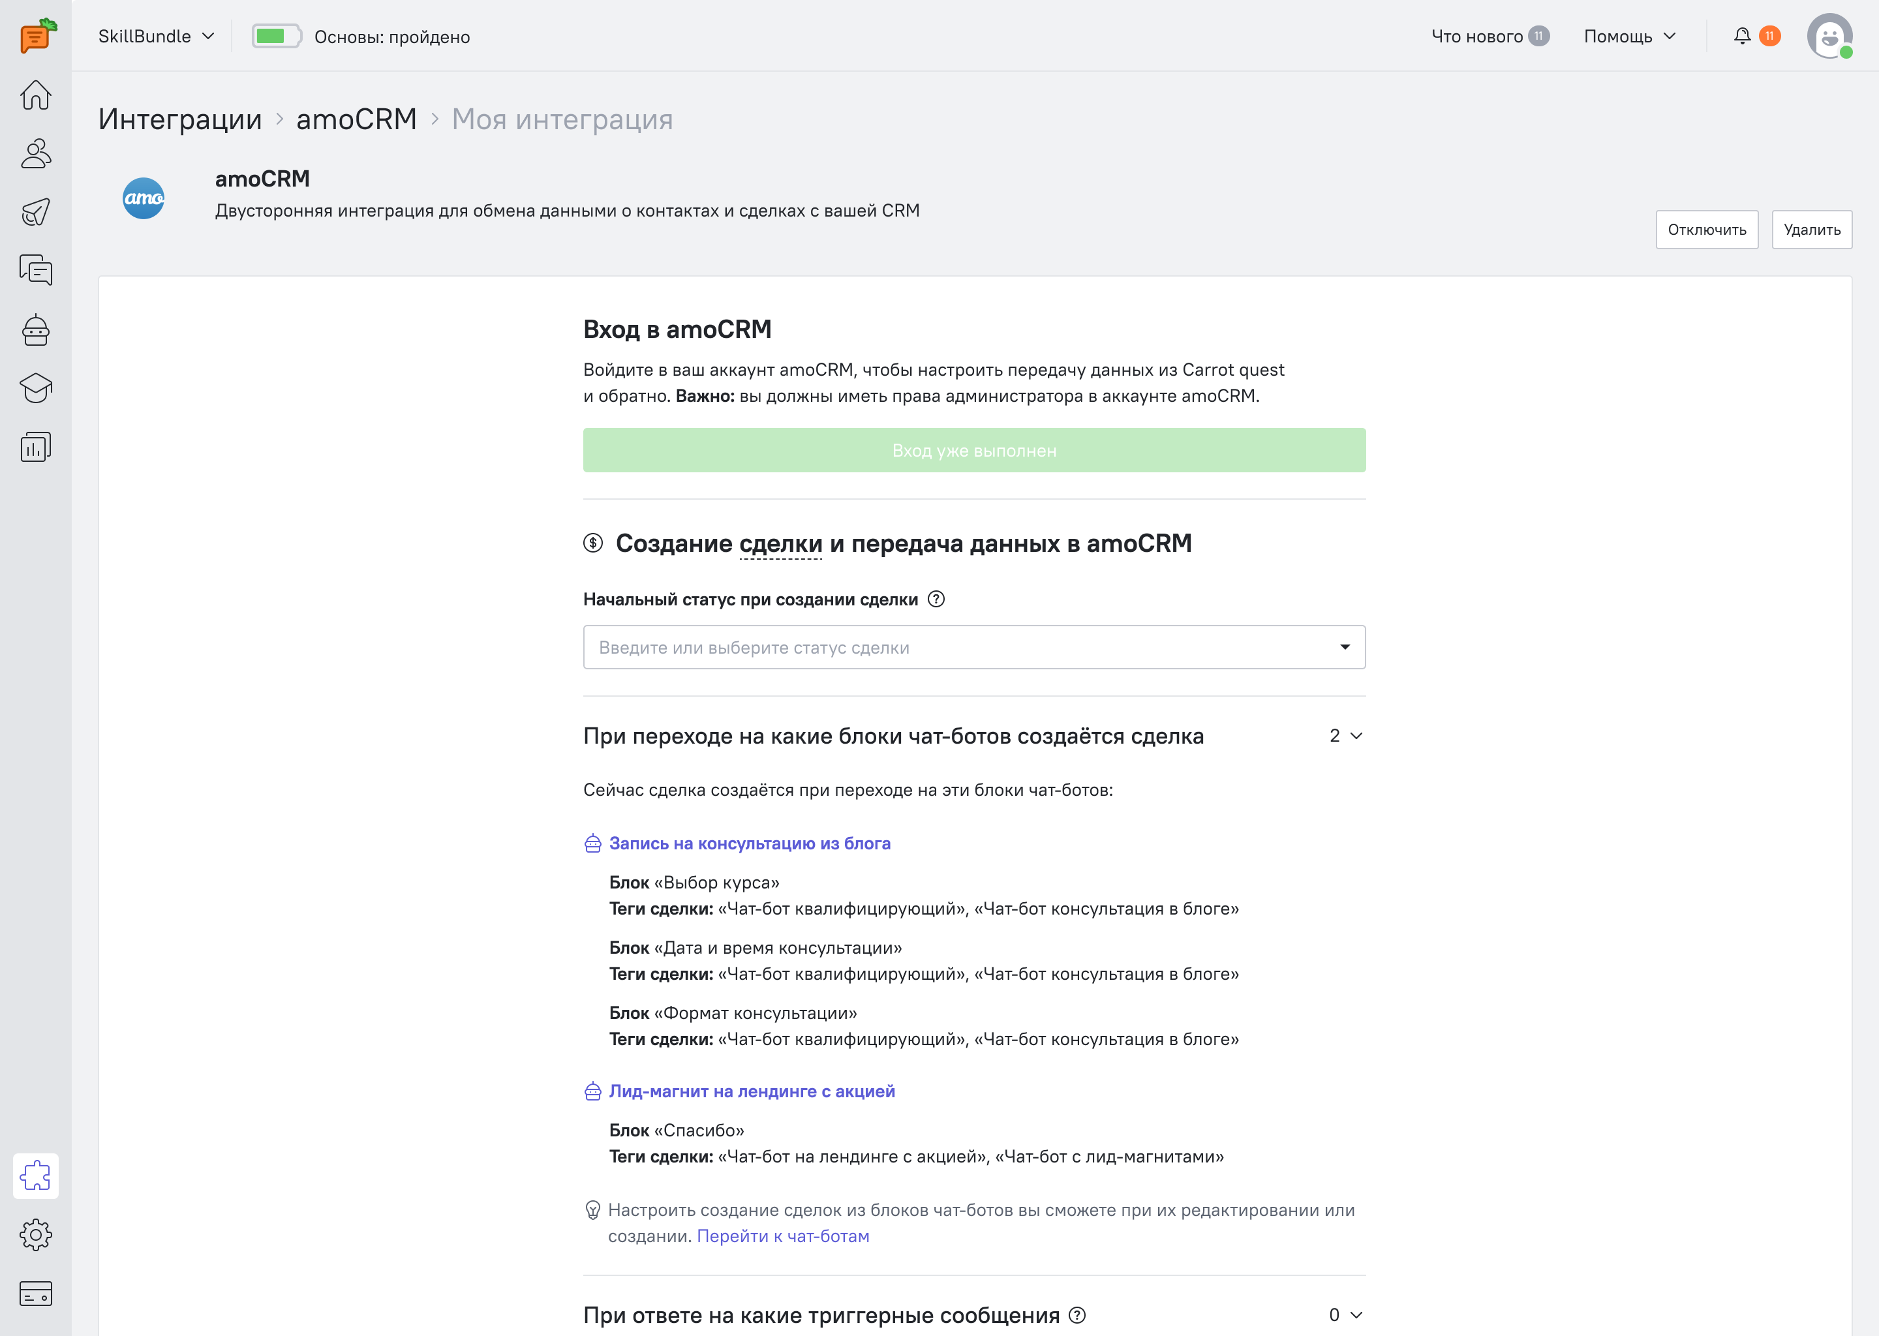1879x1336 pixels.
Task: Collapse the chat-bot blocks section chevron
Action: tap(1356, 735)
